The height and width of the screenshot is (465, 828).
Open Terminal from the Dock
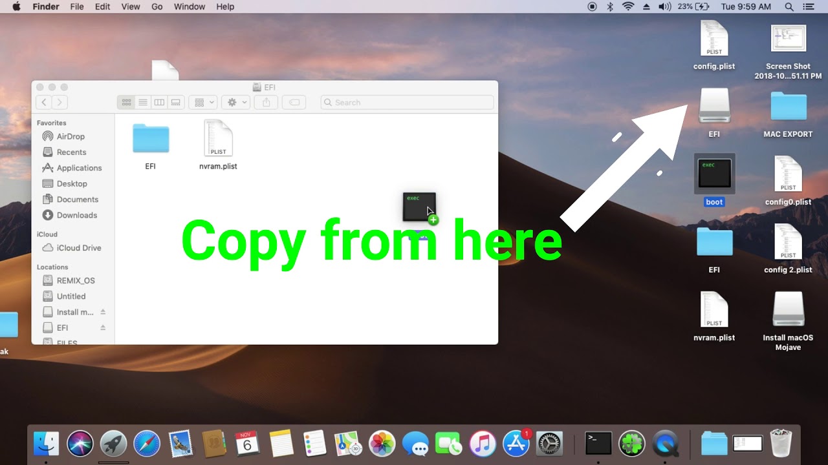coord(598,444)
